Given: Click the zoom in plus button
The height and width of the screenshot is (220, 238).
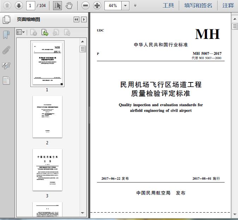Looking at the screenshot, I should 97,5.
